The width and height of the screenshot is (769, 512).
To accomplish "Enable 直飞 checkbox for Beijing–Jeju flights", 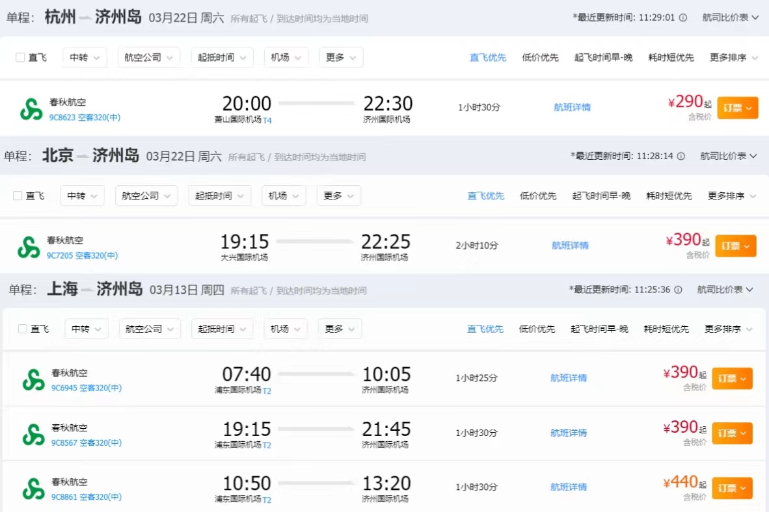I will 18,196.
